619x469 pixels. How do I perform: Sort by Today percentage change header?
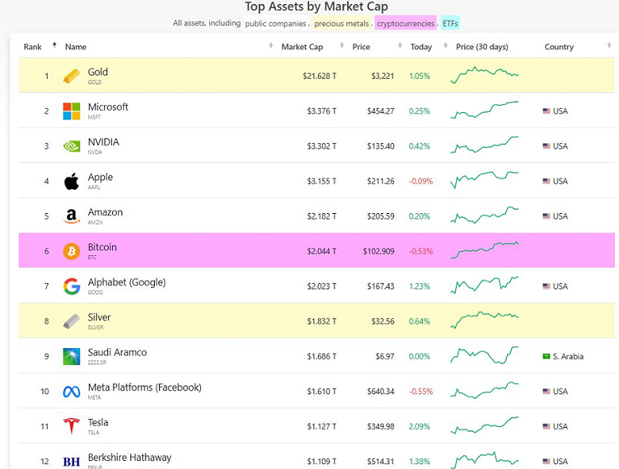(x=421, y=47)
